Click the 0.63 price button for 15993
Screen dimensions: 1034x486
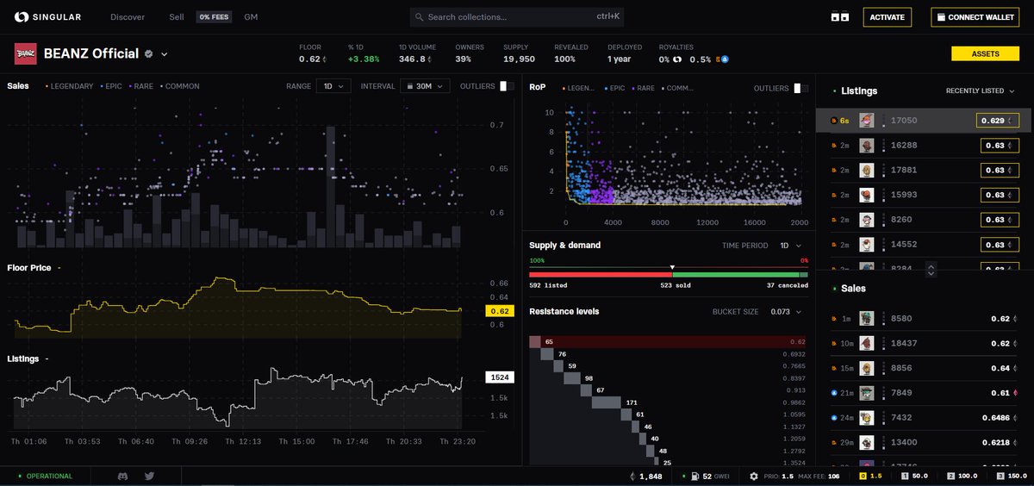coord(1001,195)
